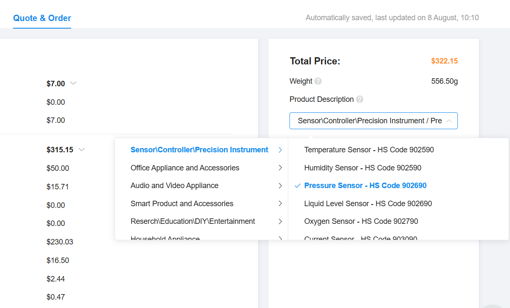
Task: Select the Household Appliance category
Action: pyautogui.click(x=165, y=238)
